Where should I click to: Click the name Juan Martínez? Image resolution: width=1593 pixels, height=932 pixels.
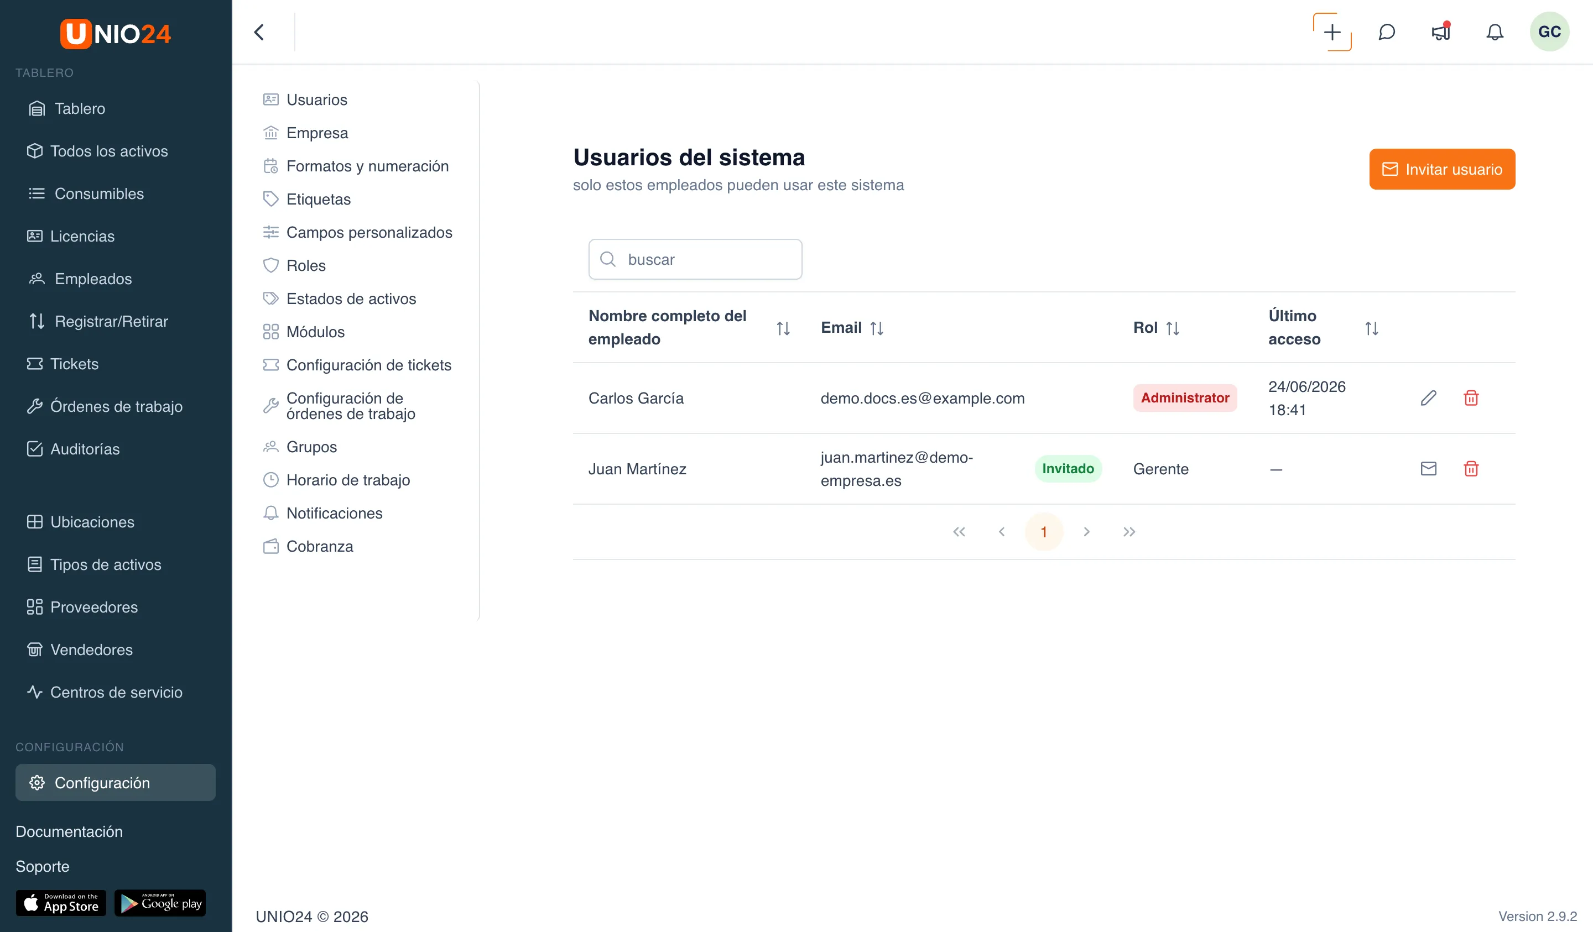(637, 469)
